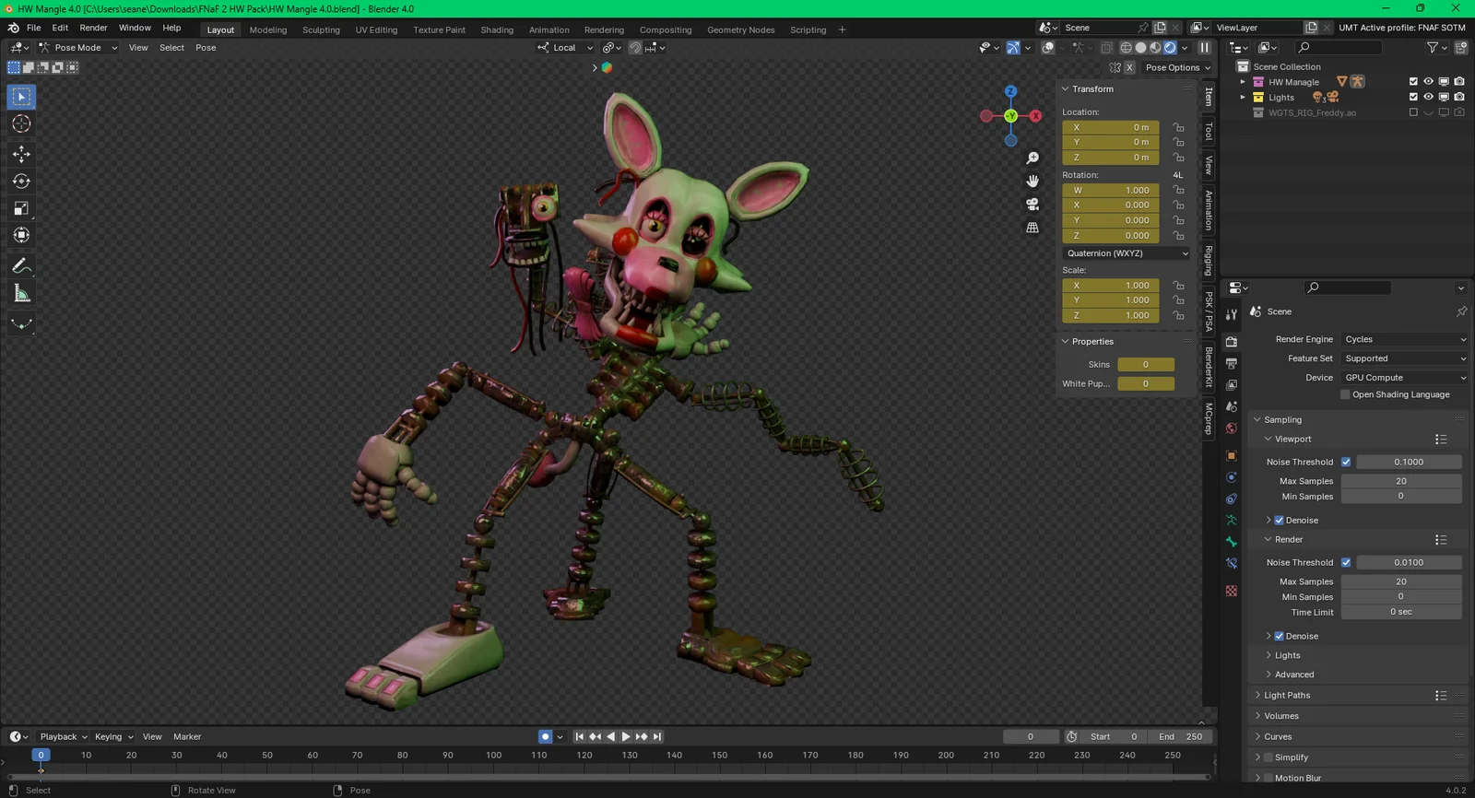Open the View Layer properties tab icon
1475x798 pixels.
(1232, 385)
